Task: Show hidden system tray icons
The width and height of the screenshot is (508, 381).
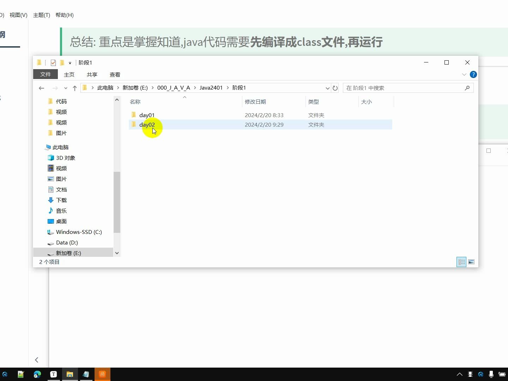Action: (x=459, y=374)
